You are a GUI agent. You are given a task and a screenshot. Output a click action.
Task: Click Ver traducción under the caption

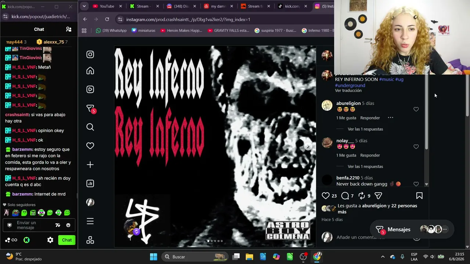(x=348, y=91)
